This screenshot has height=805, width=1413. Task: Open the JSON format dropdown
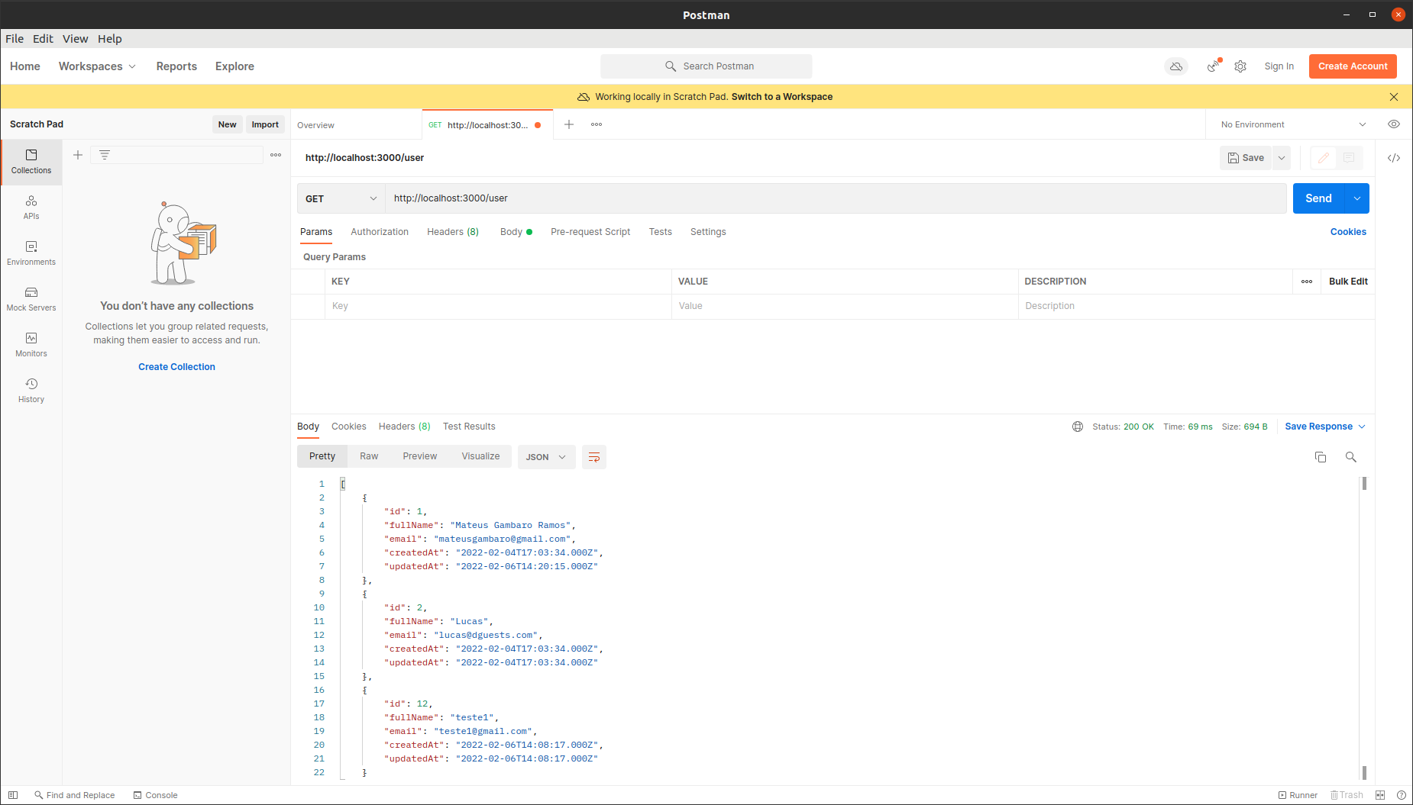(546, 457)
